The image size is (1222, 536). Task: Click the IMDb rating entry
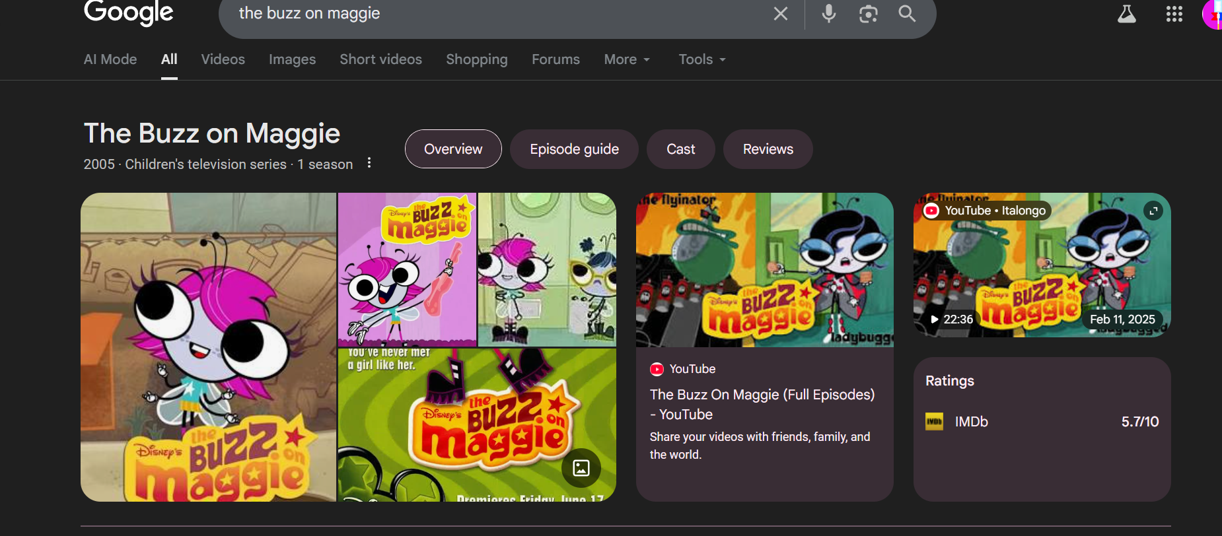pyautogui.click(x=971, y=422)
